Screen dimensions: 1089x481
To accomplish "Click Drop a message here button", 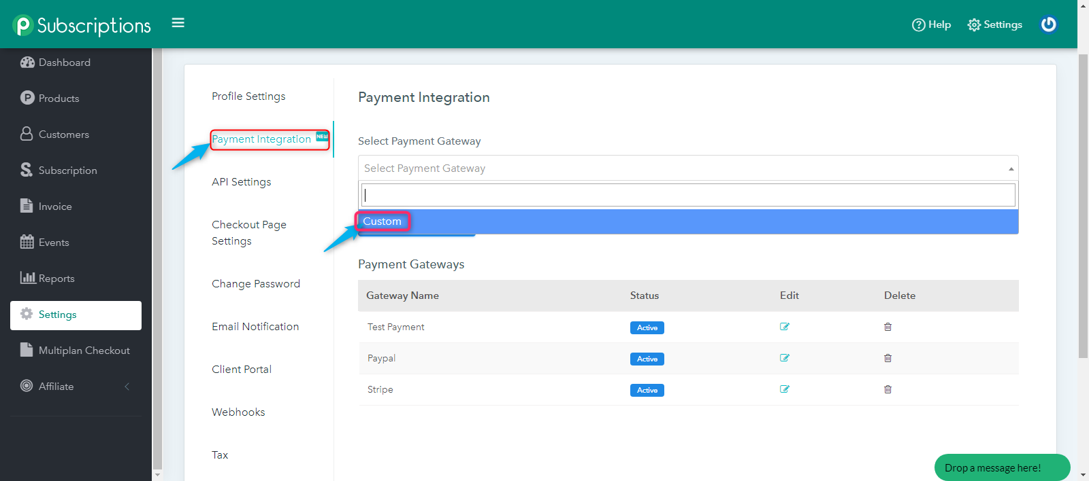I will pos(1002,467).
